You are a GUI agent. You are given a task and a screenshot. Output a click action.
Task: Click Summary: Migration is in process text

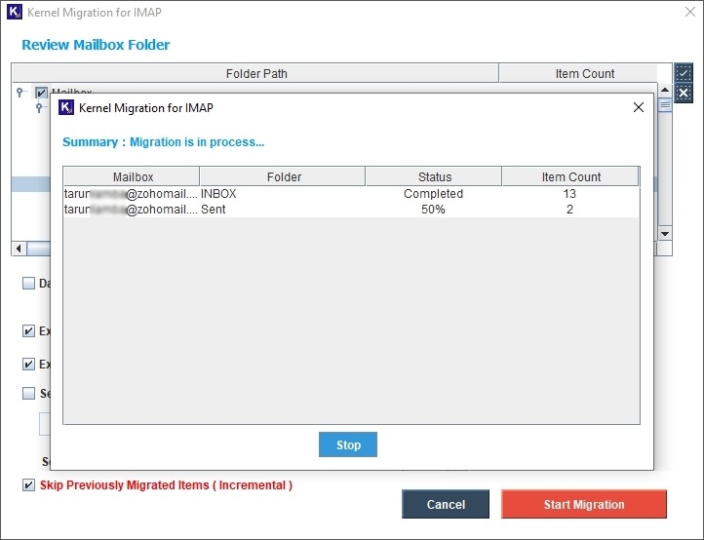pyautogui.click(x=163, y=142)
